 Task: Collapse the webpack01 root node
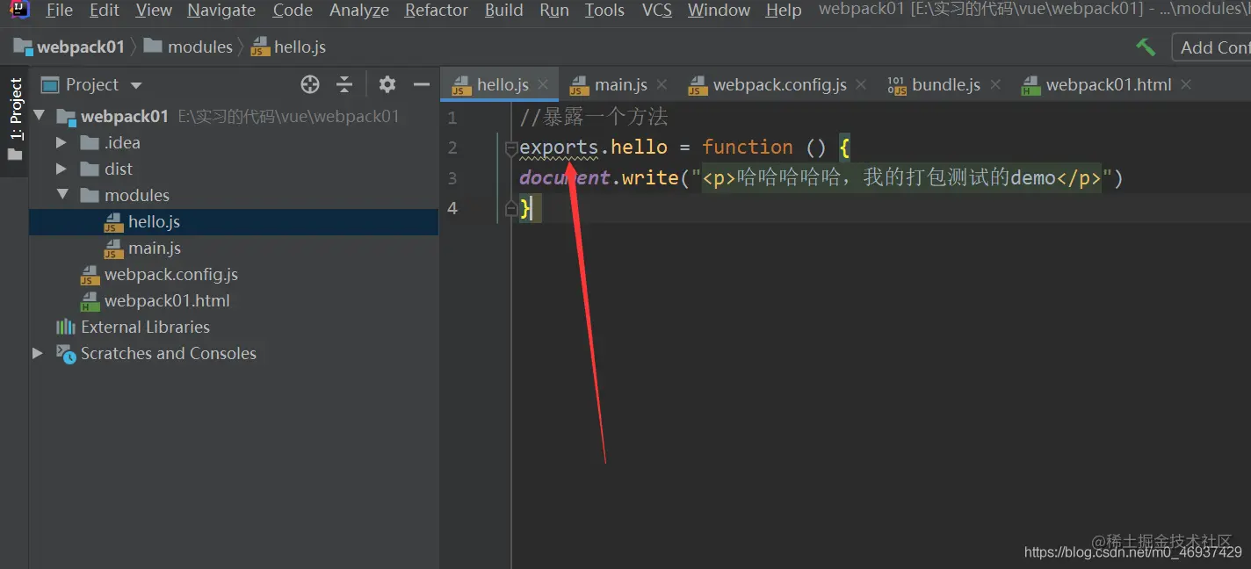tap(38, 116)
